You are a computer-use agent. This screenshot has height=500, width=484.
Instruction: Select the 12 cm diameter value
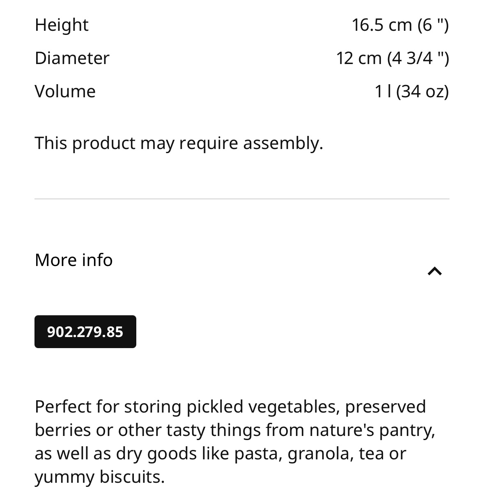[392, 58]
